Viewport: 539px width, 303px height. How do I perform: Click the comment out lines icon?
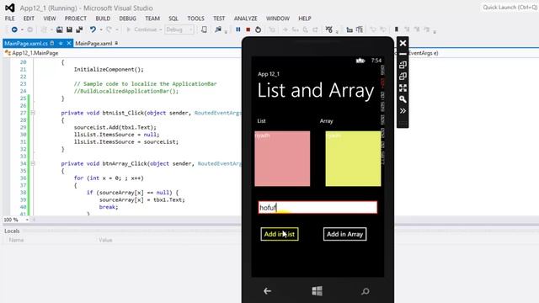coord(360,30)
